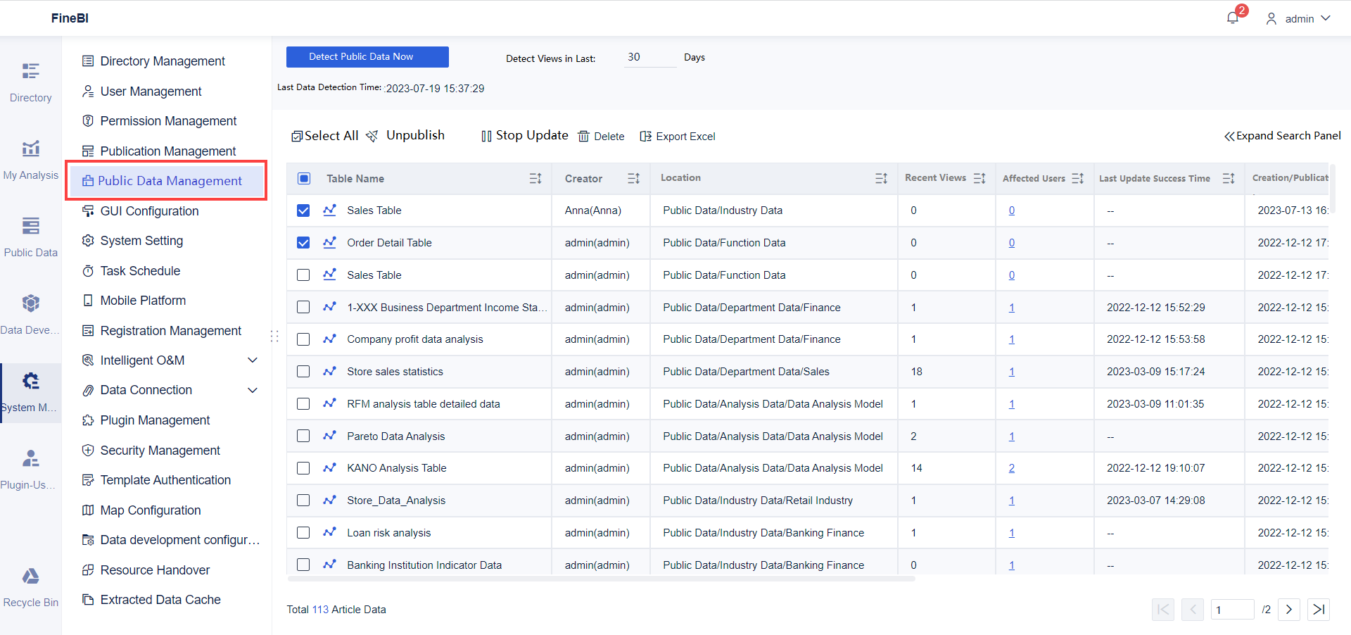Click the Delete icon in the toolbar

pyautogui.click(x=602, y=136)
